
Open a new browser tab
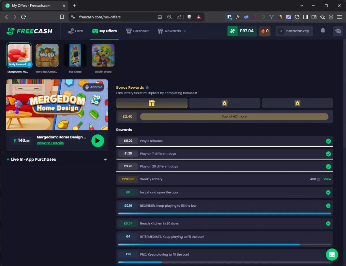pos(74,5)
